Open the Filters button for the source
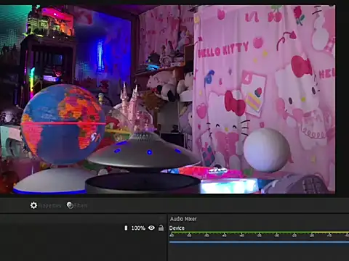Screen dimensions: 349x261 click(x=77, y=205)
